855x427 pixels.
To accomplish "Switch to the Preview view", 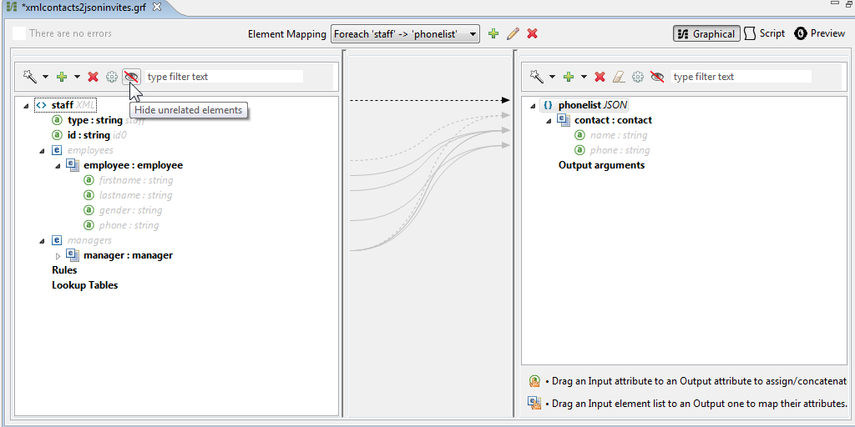I will click(x=819, y=34).
